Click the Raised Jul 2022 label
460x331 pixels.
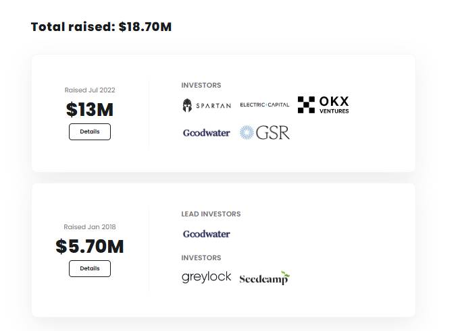pyautogui.click(x=90, y=90)
